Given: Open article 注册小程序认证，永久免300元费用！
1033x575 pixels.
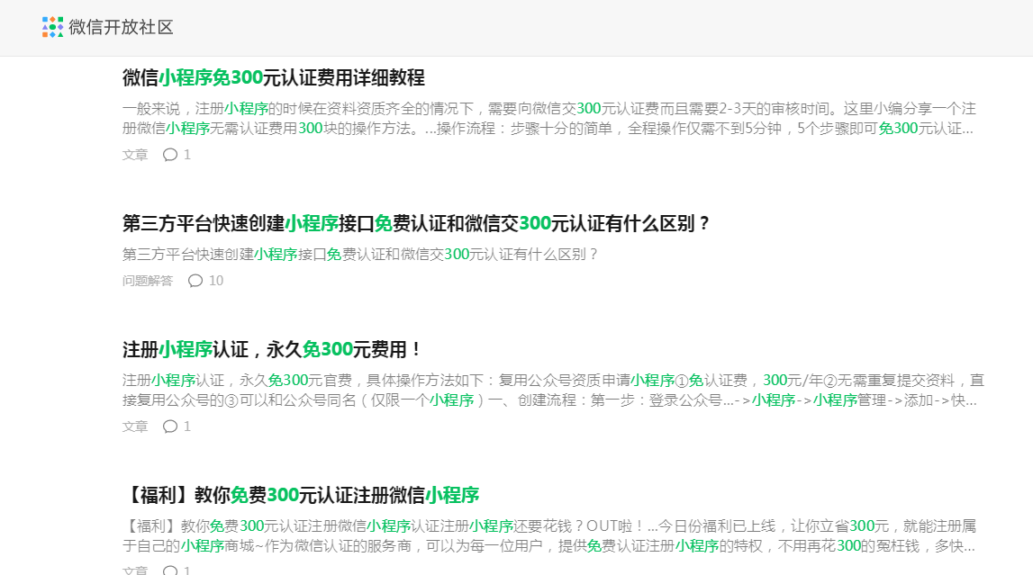Looking at the screenshot, I should pyautogui.click(x=271, y=349).
